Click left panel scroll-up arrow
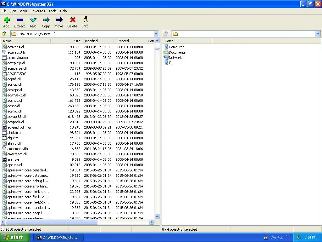This screenshot has height=242, width=322. [157, 41]
